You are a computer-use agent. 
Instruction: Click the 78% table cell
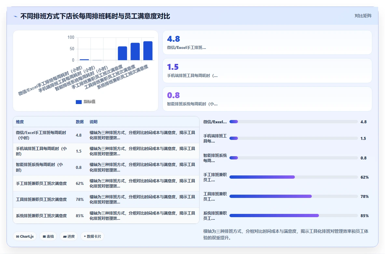click(79, 200)
